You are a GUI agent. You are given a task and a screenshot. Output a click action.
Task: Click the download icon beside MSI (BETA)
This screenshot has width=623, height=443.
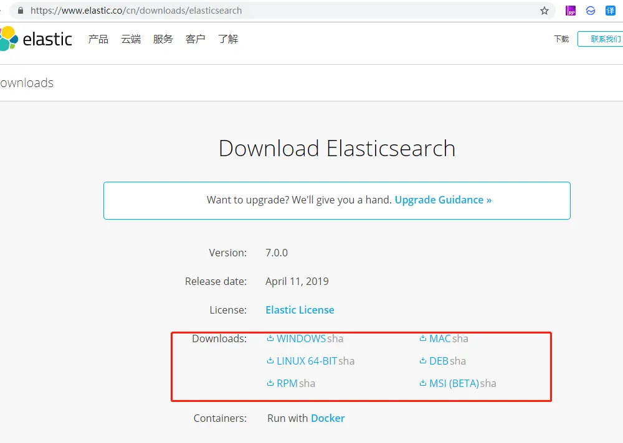423,383
